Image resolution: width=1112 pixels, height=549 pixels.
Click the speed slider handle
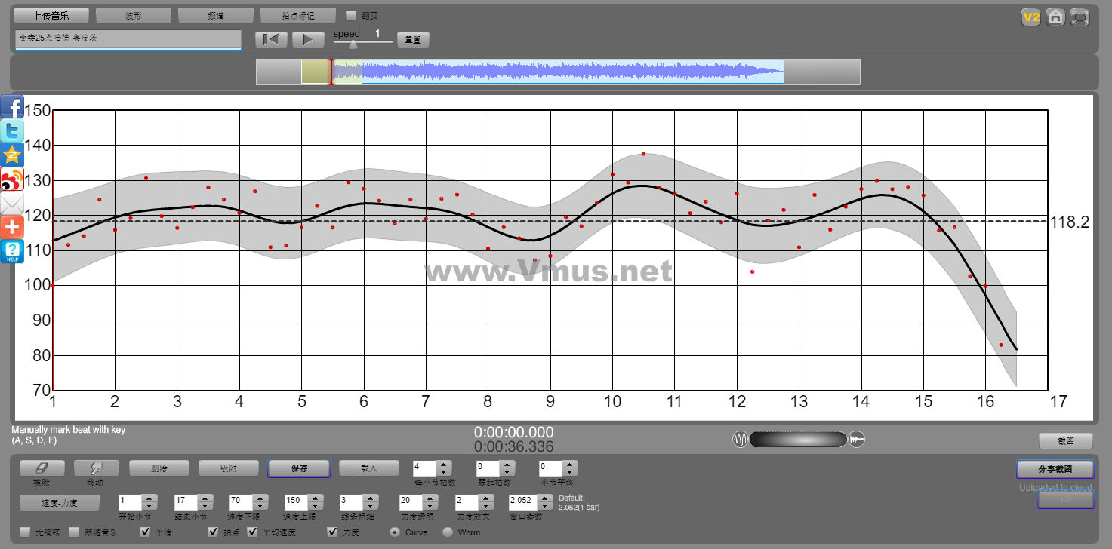pyautogui.click(x=353, y=44)
